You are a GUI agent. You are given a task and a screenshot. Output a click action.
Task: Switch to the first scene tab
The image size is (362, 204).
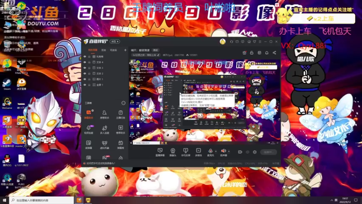point(93,50)
